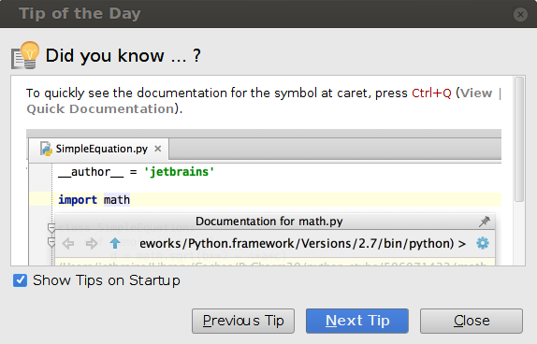This screenshot has width=537, height=344.
Task: Click the '__author__' variable in code
Action: [x=91, y=172]
